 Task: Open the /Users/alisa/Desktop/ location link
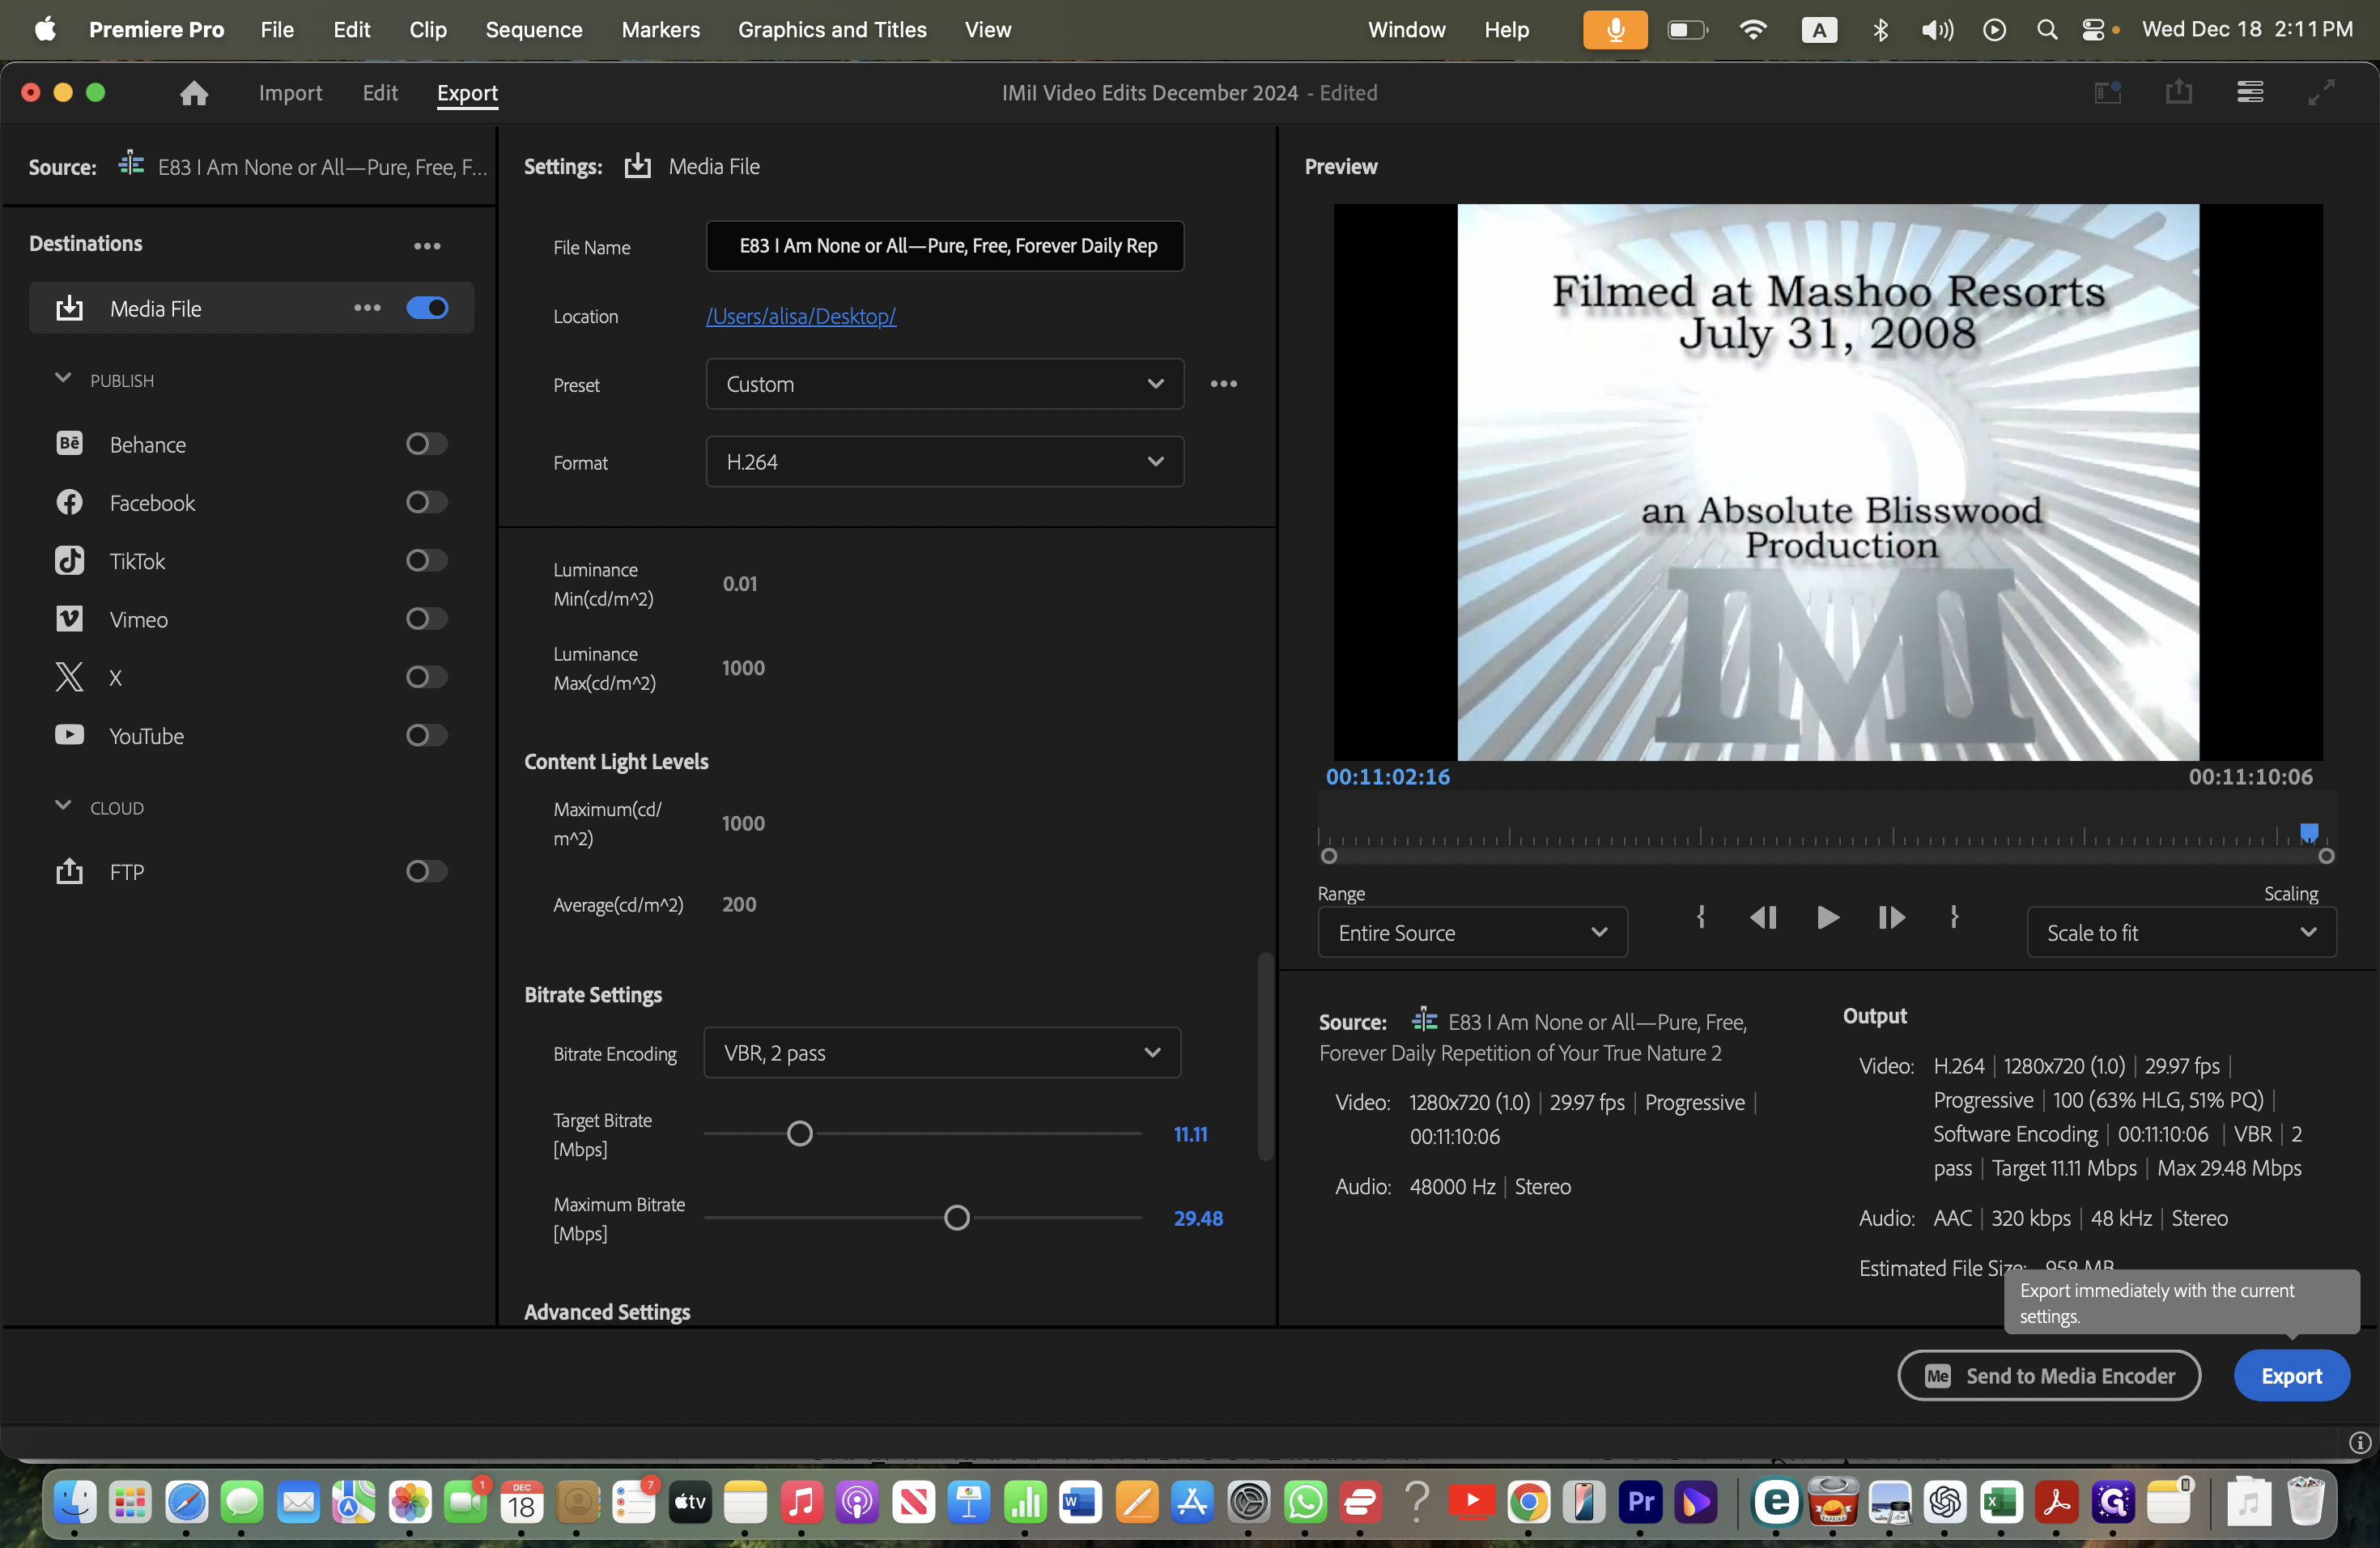(x=801, y=316)
